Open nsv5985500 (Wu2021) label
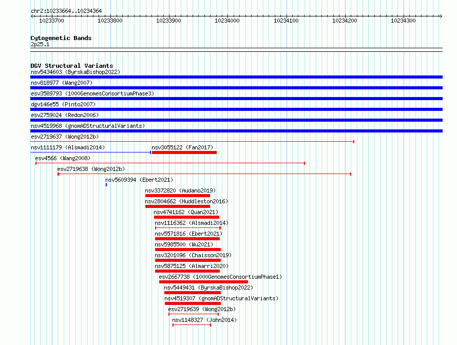 tap(184, 244)
